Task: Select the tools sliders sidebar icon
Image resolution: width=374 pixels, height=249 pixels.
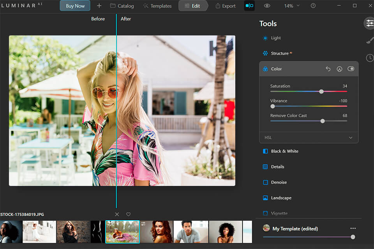Action: pos(369,23)
